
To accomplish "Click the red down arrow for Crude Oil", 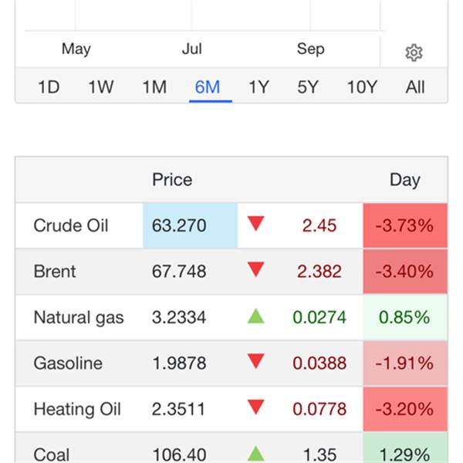I will [255, 225].
